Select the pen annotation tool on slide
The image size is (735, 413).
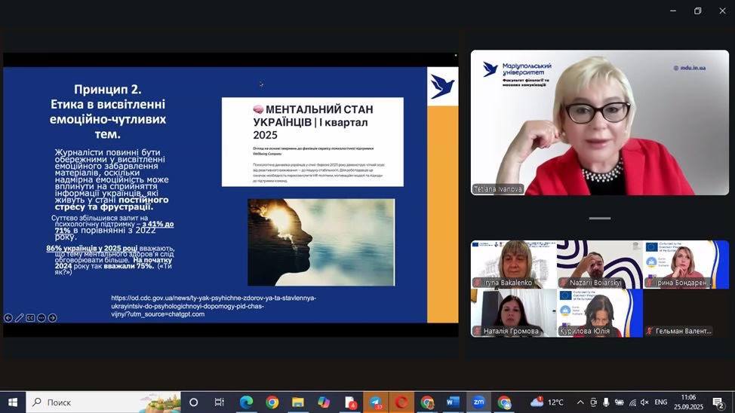[x=20, y=318]
